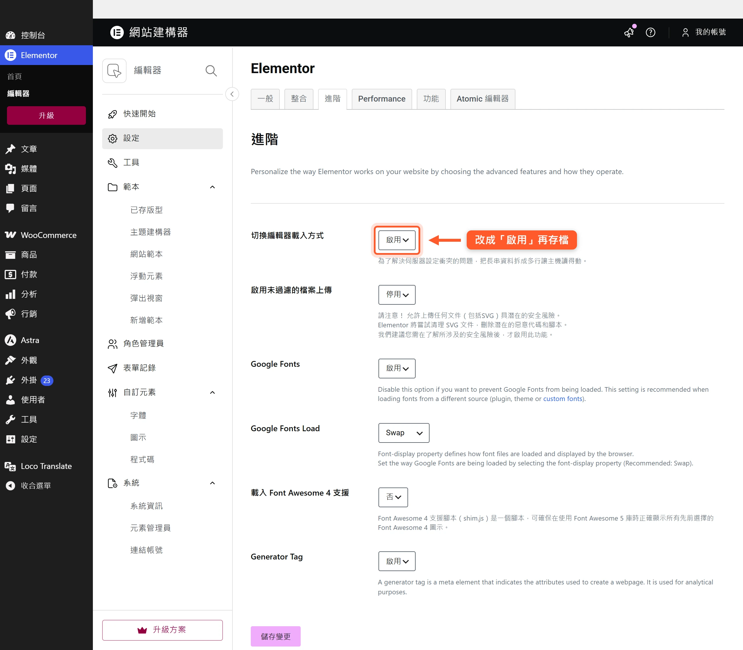Image resolution: width=743 pixels, height=650 pixels.
Task: Open 程式碼 under 自訂元素
Action: pyautogui.click(x=142, y=460)
